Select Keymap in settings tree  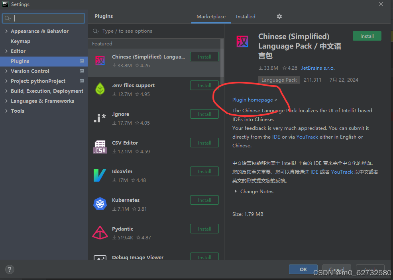tap(20, 41)
